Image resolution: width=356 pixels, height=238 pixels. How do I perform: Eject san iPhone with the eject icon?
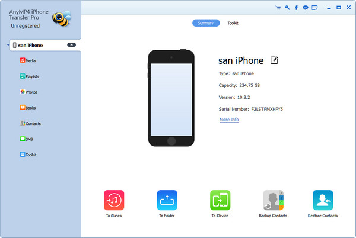pyautogui.click(x=72, y=45)
